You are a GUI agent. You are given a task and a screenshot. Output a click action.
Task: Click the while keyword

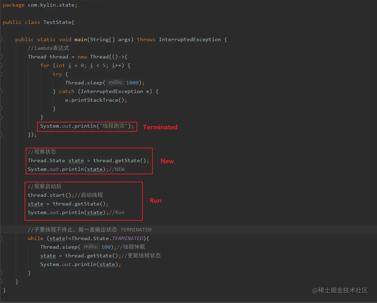point(35,238)
